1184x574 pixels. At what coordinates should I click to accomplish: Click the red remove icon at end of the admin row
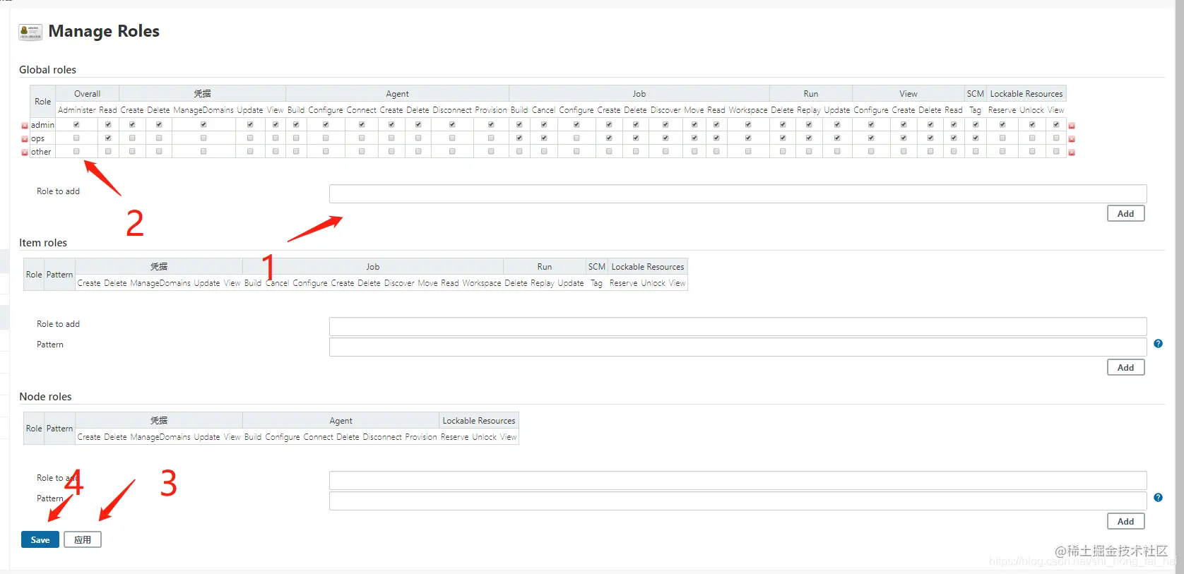coord(1072,126)
